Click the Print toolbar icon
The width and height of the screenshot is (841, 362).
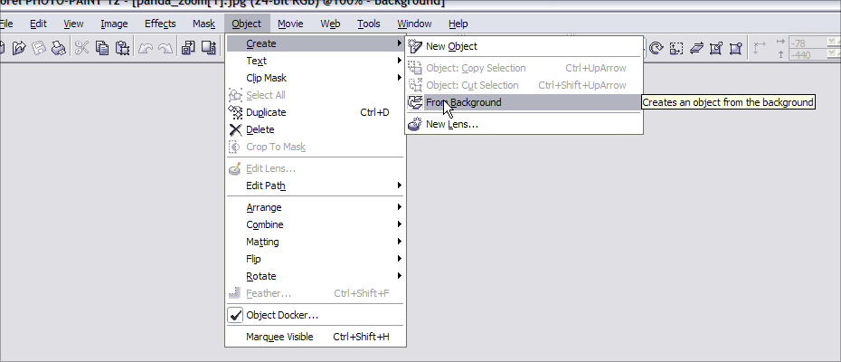click(59, 48)
